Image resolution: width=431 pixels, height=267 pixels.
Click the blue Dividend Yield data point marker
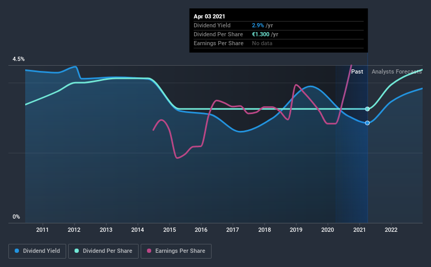tap(367, 123)
